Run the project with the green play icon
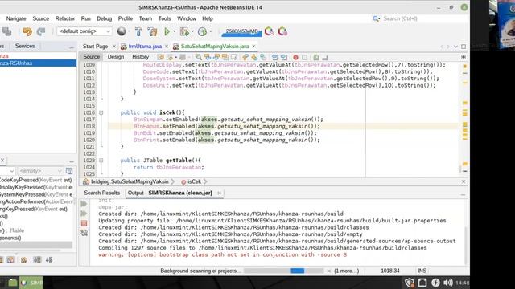 coord(167,31)
